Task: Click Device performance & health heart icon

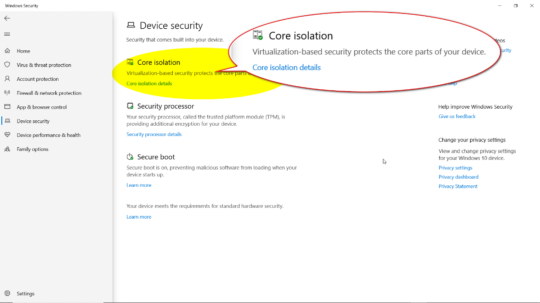Action: pyautogui.click(x=7, y=135)
